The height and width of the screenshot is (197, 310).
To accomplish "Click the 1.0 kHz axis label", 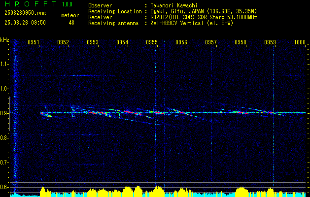I will 4,89.
